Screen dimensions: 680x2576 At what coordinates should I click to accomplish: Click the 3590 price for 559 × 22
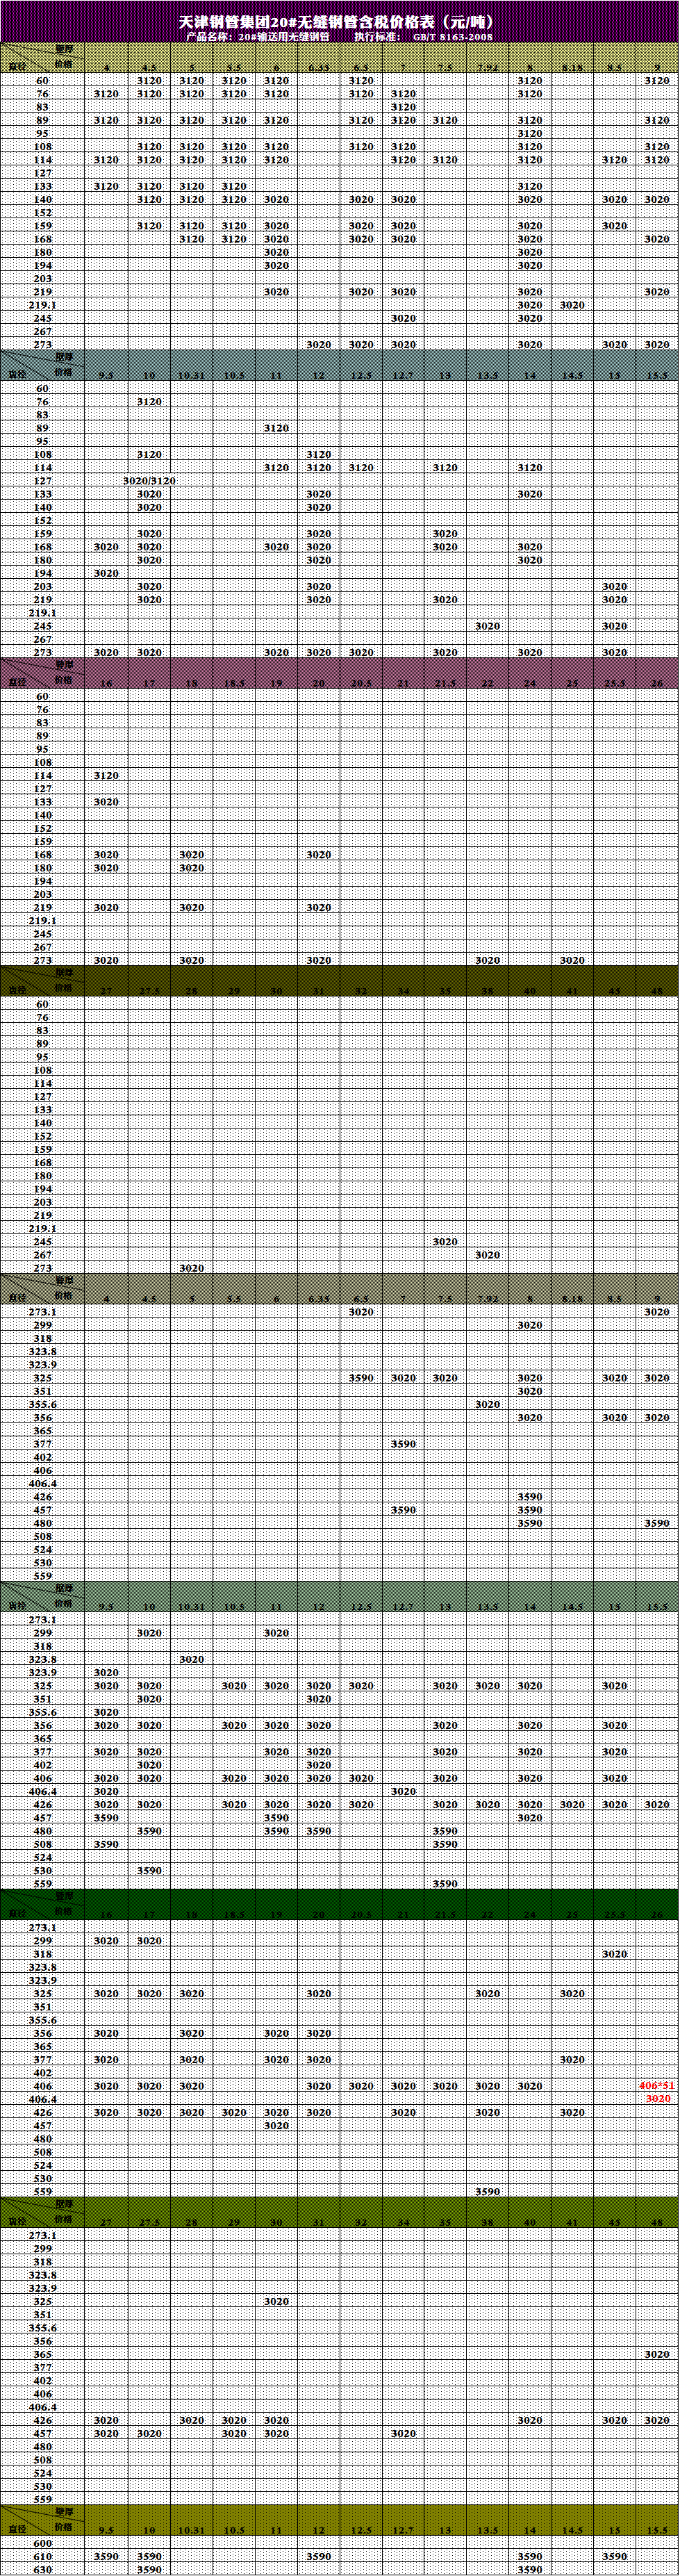click(x=487, y=2191)
